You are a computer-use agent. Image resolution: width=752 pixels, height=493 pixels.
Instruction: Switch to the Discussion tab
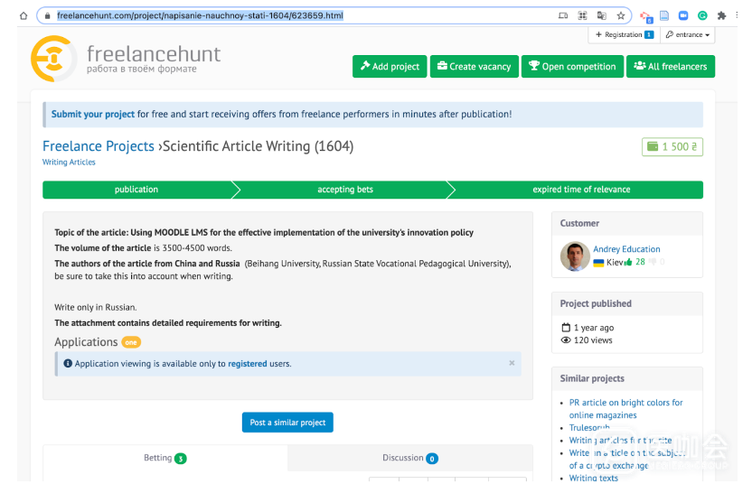pos(409,458)
